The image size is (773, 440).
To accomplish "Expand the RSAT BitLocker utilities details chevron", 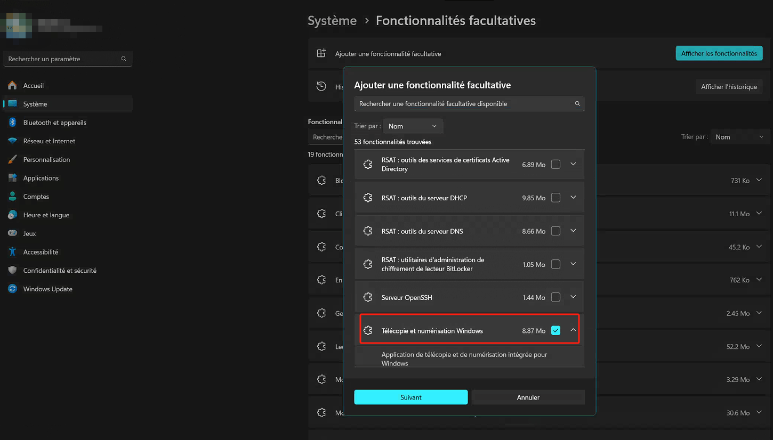I will [x=573, y=264].
